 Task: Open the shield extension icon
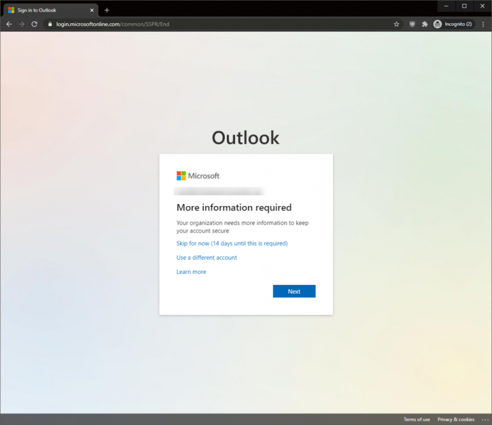click(x=412, y=24)
